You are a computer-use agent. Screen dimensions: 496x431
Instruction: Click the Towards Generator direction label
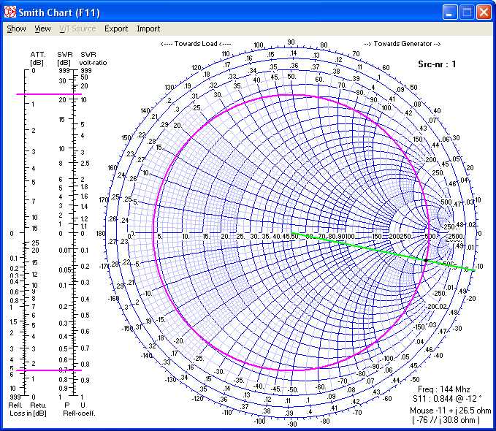402,44
